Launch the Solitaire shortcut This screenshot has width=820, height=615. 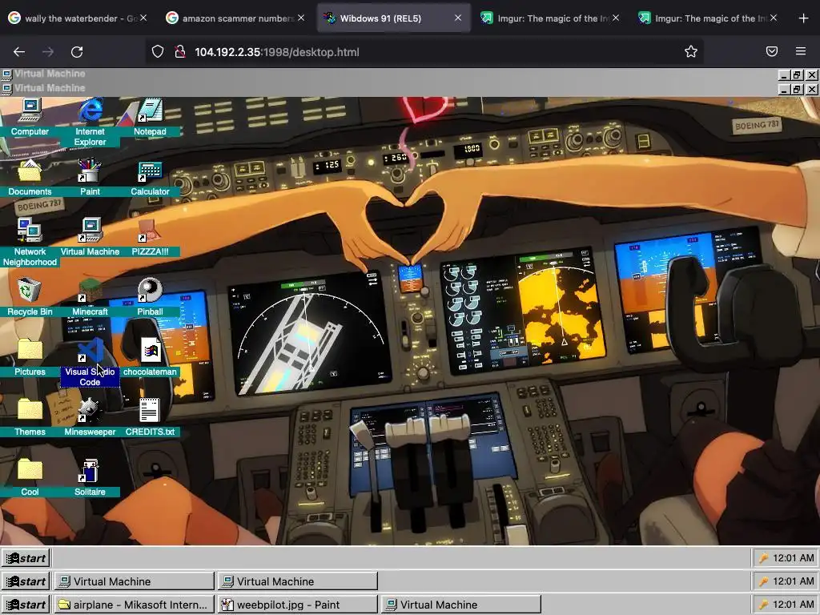[x=90, y=479]
